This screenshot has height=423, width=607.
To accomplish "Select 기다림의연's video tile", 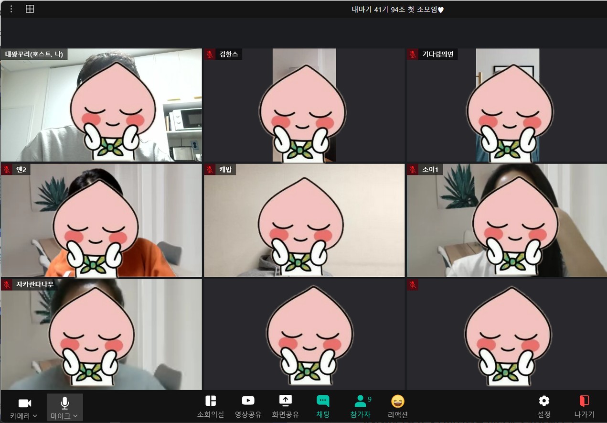I will pyautogui.click(x=507, y=105).
